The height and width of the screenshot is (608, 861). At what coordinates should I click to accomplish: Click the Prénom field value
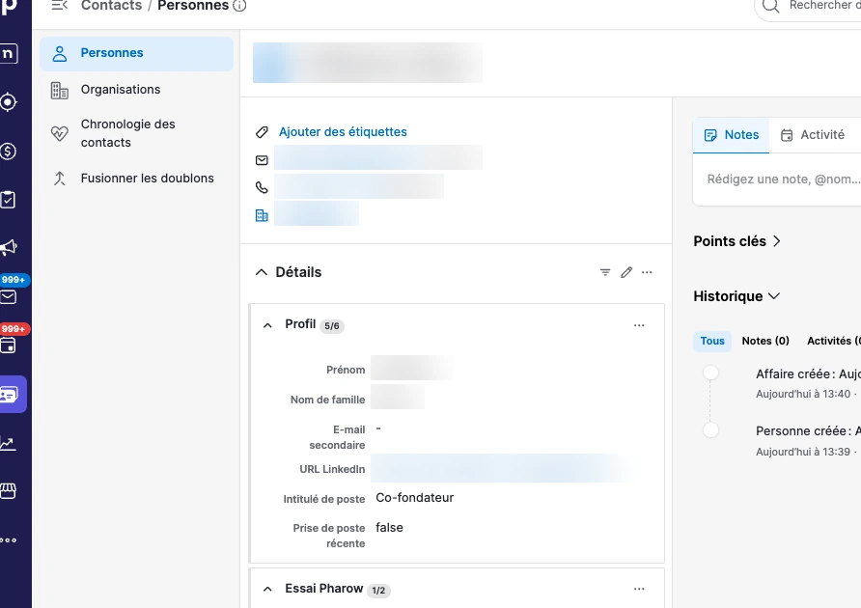(x=413, y=368)
